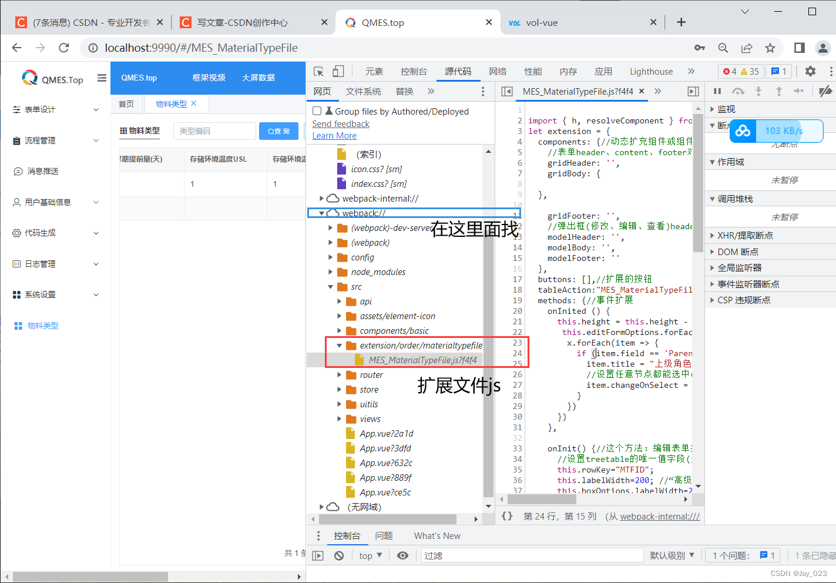Click the pretty-print braces icon

click(x=507, y=516)
